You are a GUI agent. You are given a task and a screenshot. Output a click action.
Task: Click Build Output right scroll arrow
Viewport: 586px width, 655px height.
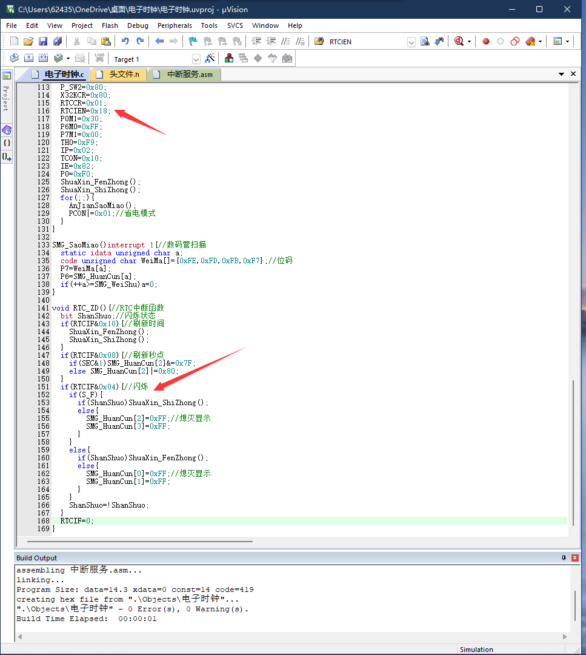click(x=565, y=637)
